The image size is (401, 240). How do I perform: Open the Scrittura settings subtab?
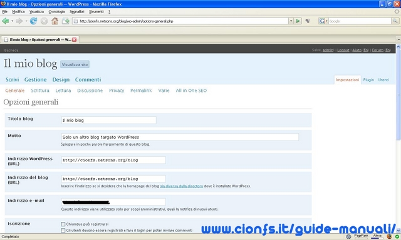40,91
